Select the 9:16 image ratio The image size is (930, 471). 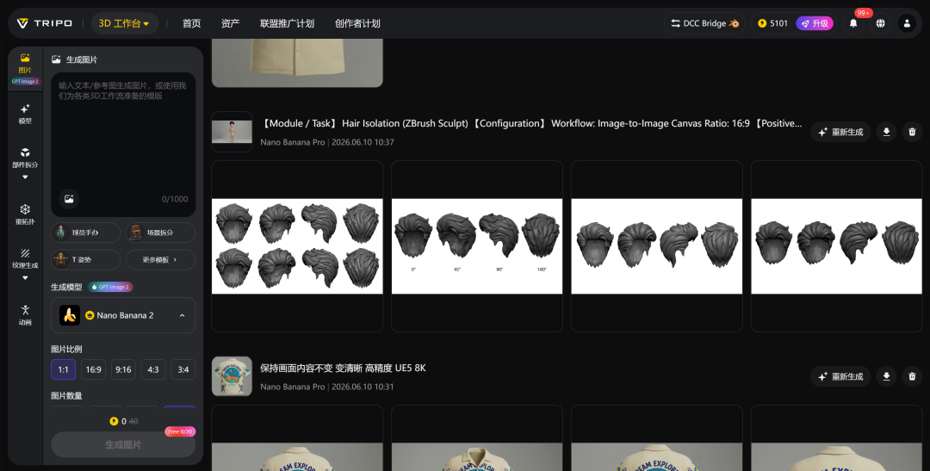coord(123,369)
